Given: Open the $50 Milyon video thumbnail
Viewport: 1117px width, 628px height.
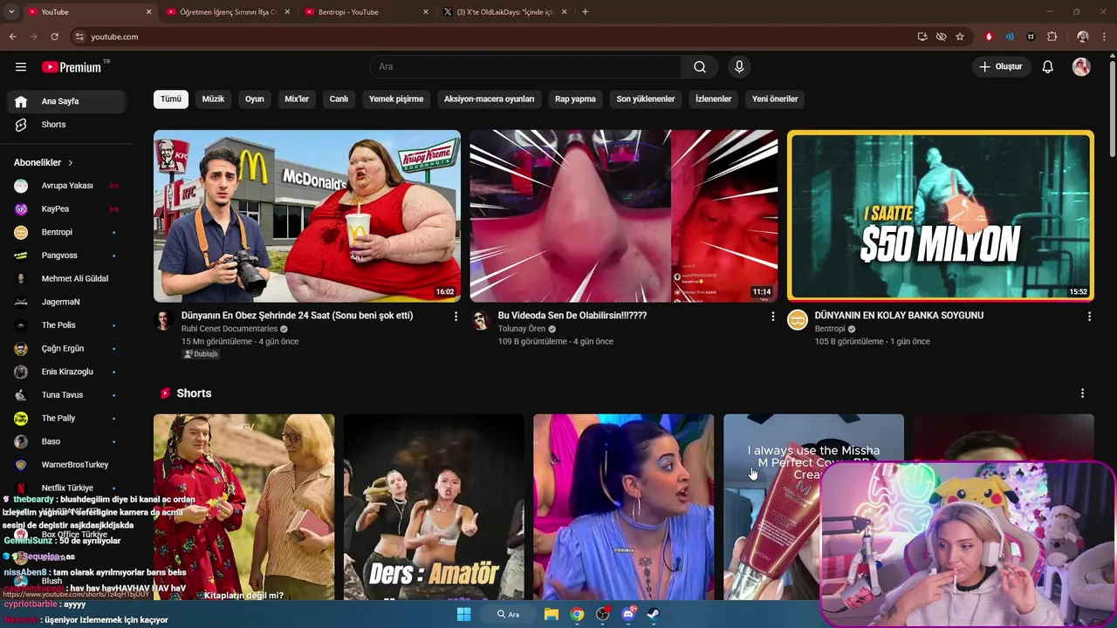Looking at the screenshot, I should (x=941, y=216).
